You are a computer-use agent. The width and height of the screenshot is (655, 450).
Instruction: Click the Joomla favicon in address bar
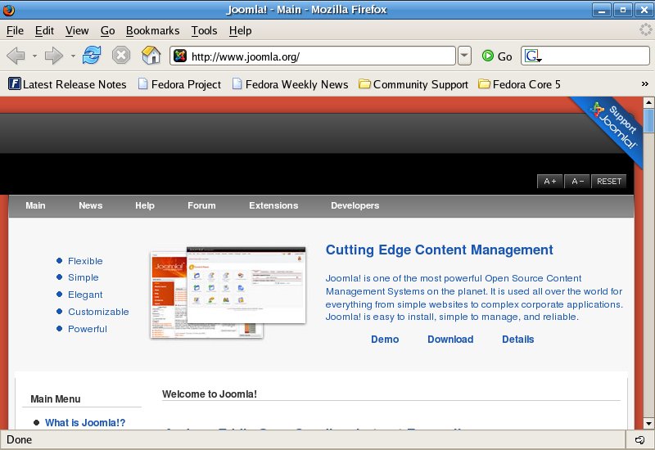180,56
